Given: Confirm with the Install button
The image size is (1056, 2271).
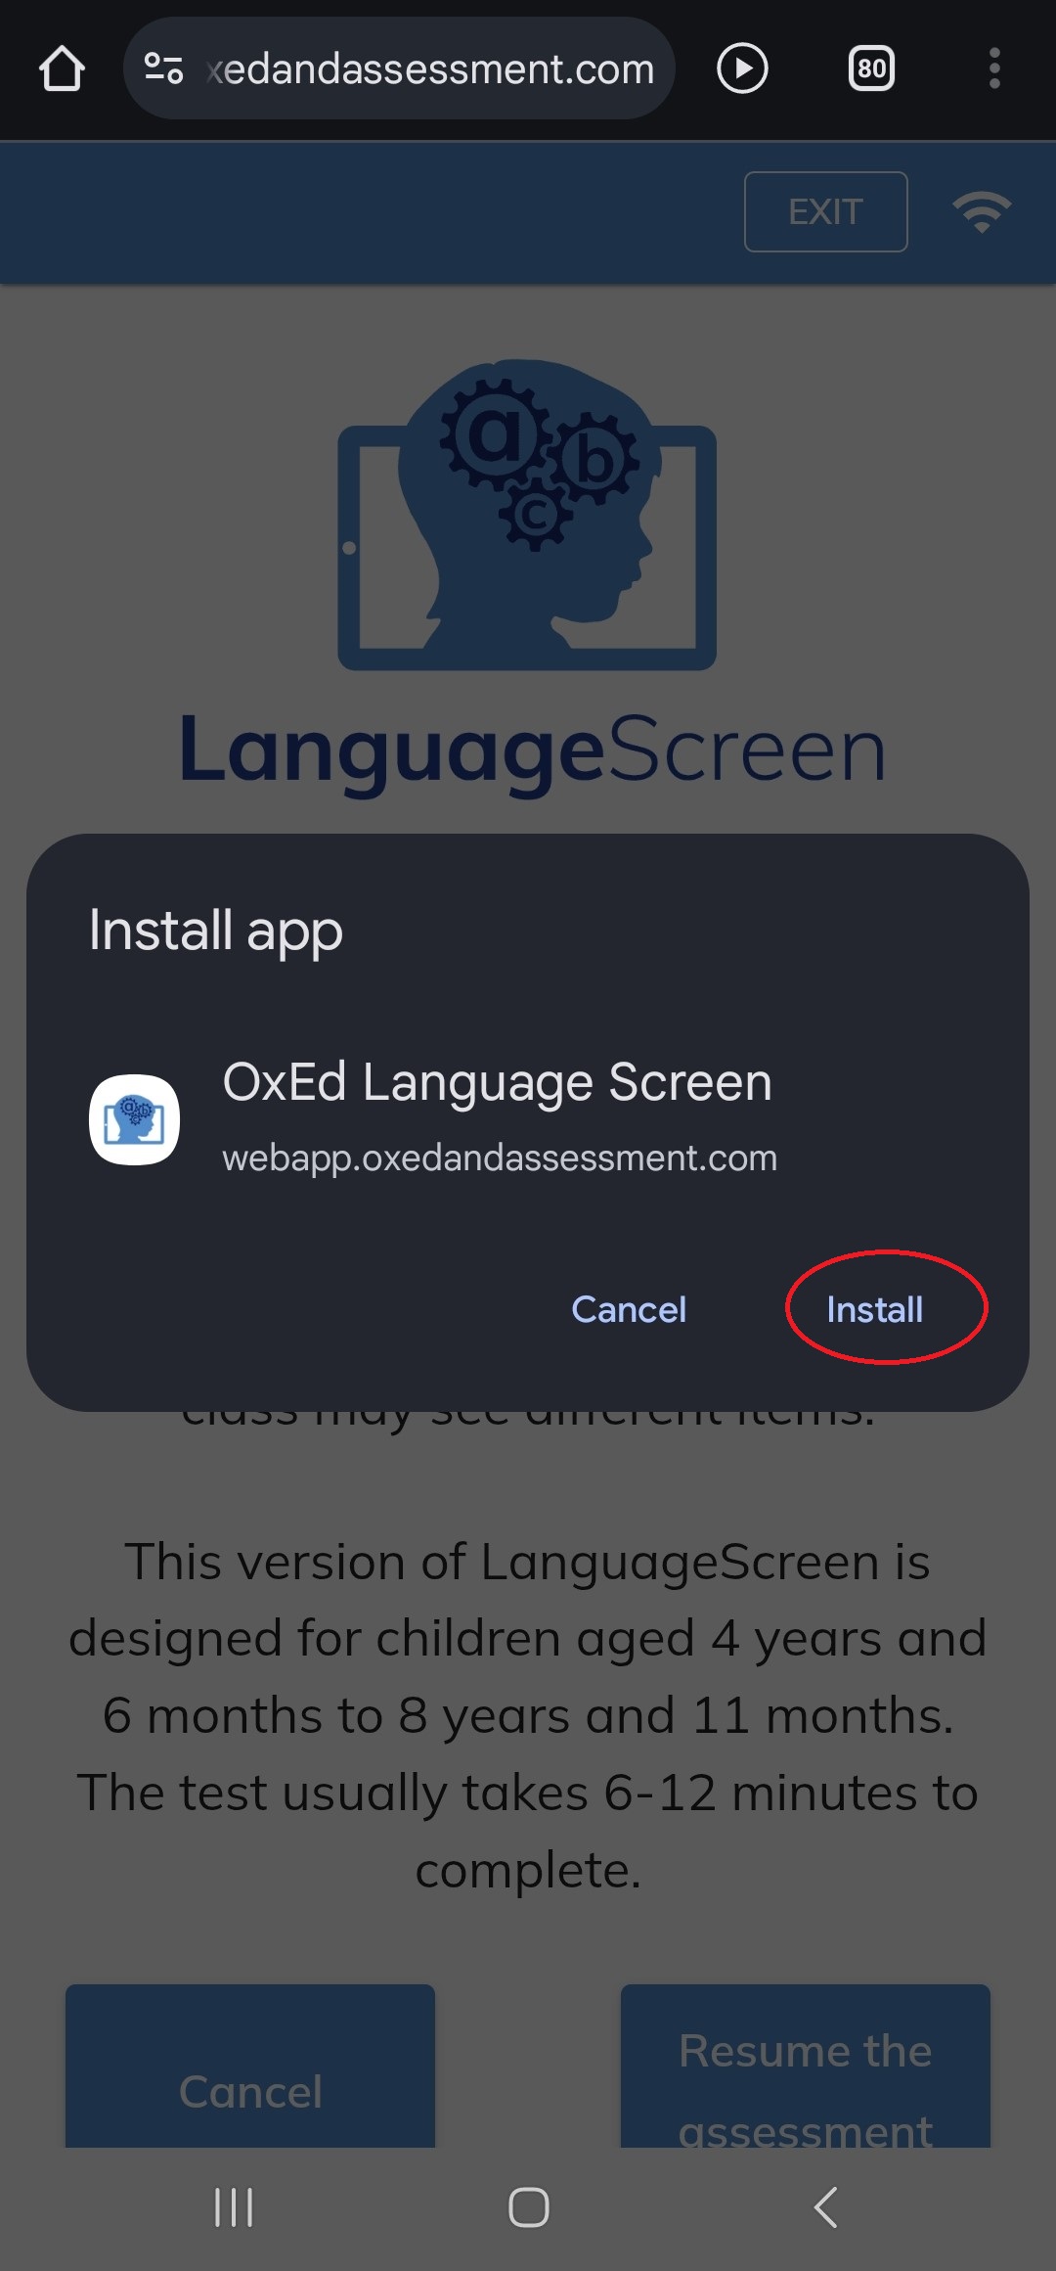Looking at the screenshot, I should (x=875, y=1309).
